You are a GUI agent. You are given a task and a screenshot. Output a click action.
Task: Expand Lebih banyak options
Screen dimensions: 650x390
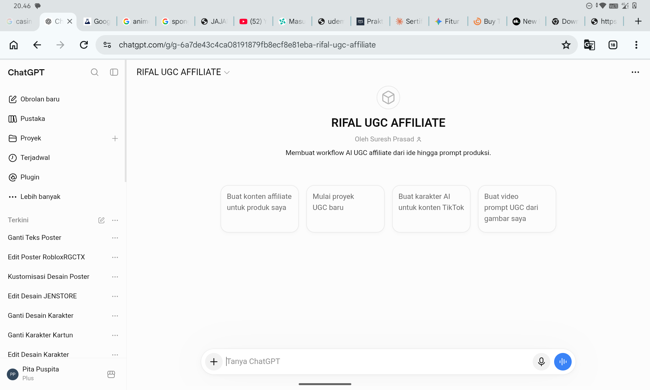[34, 197]
